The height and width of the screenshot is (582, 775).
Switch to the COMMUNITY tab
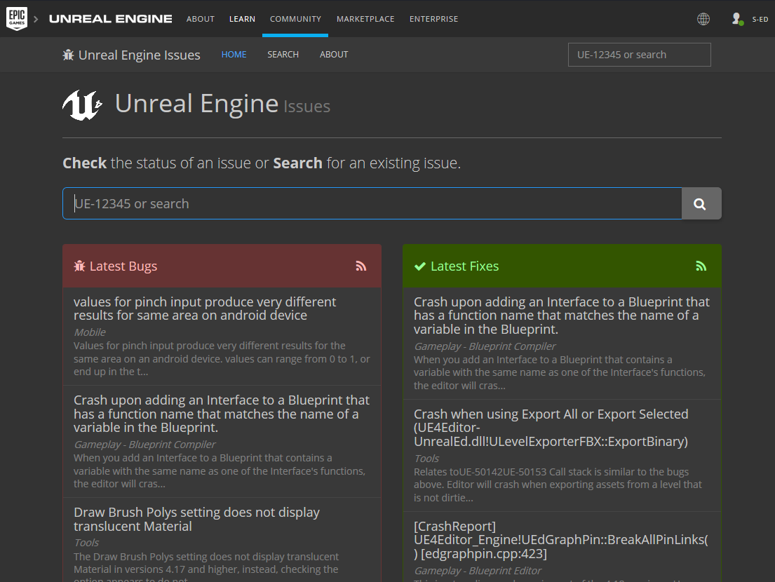coord(295,19)
